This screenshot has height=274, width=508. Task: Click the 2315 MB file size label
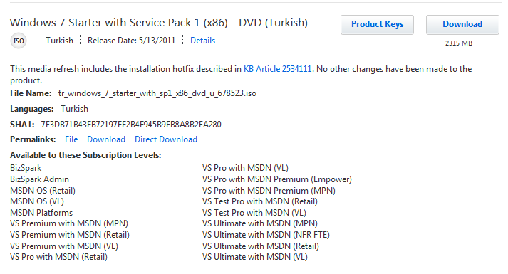pyautogui.click(x=459, y=43)
